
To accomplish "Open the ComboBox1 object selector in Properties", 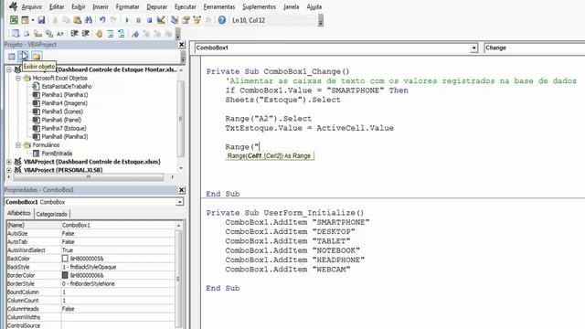I will click(180, 202).
